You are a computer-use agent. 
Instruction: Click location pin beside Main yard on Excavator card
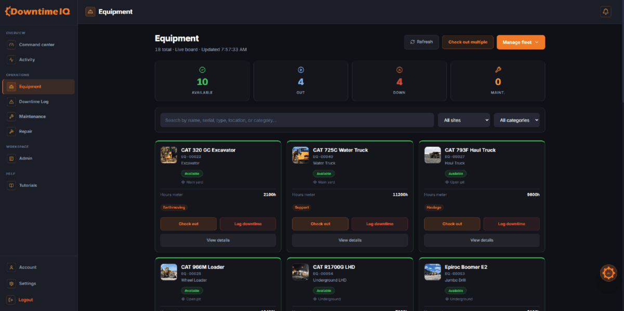(184, 182)
